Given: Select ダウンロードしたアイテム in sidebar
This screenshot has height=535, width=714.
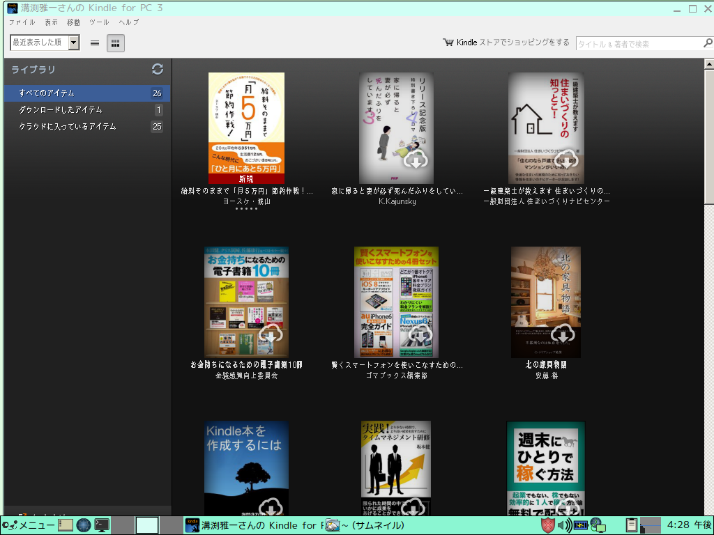Looking at the screenshot, I should pyautogui.click(x=87, y=109).
